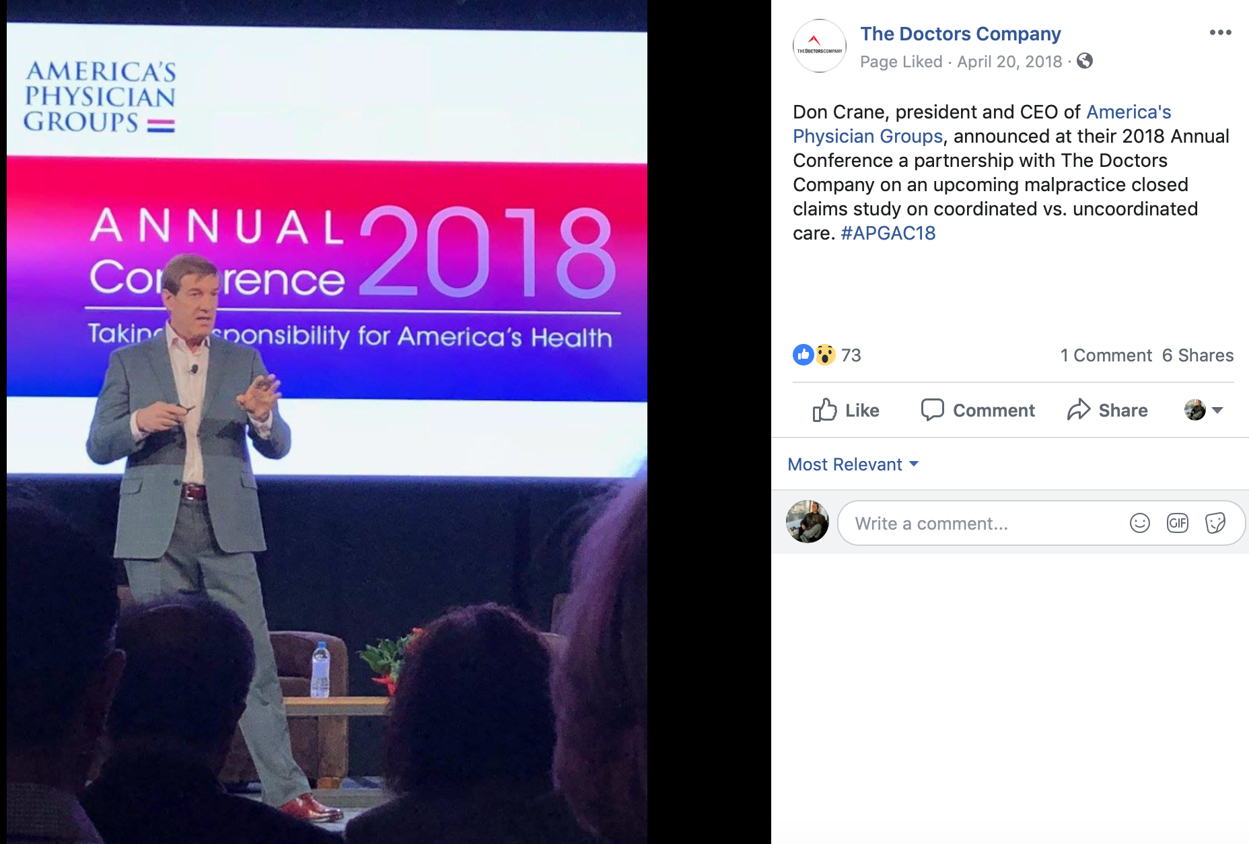Viewport: 1249px width, 844px height.
Task: Click the #APGAC18 hashtag
Action: pos(888,233)
